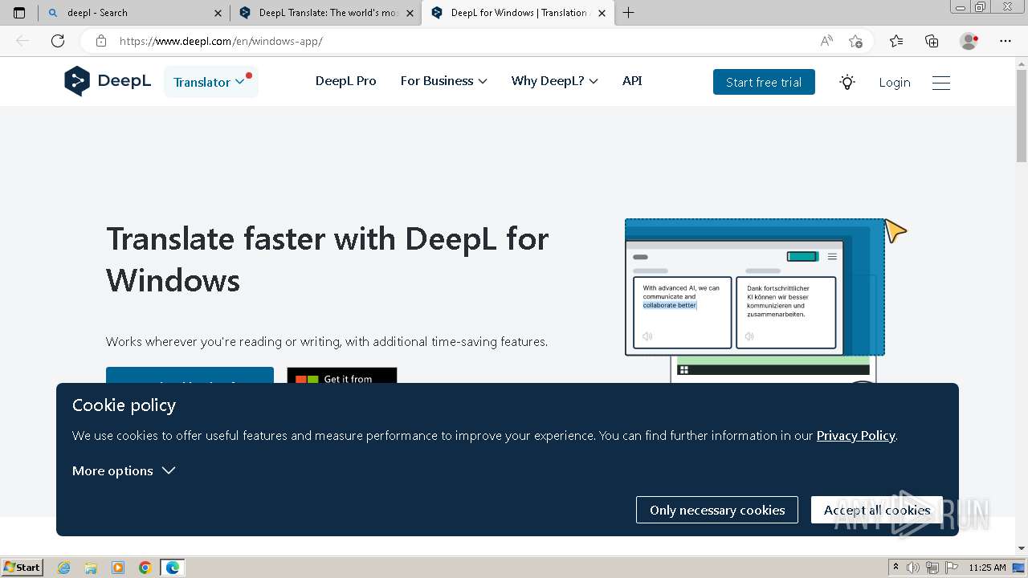Open the media player taskbar icon

pyautogui.click(x=118, y=568)
